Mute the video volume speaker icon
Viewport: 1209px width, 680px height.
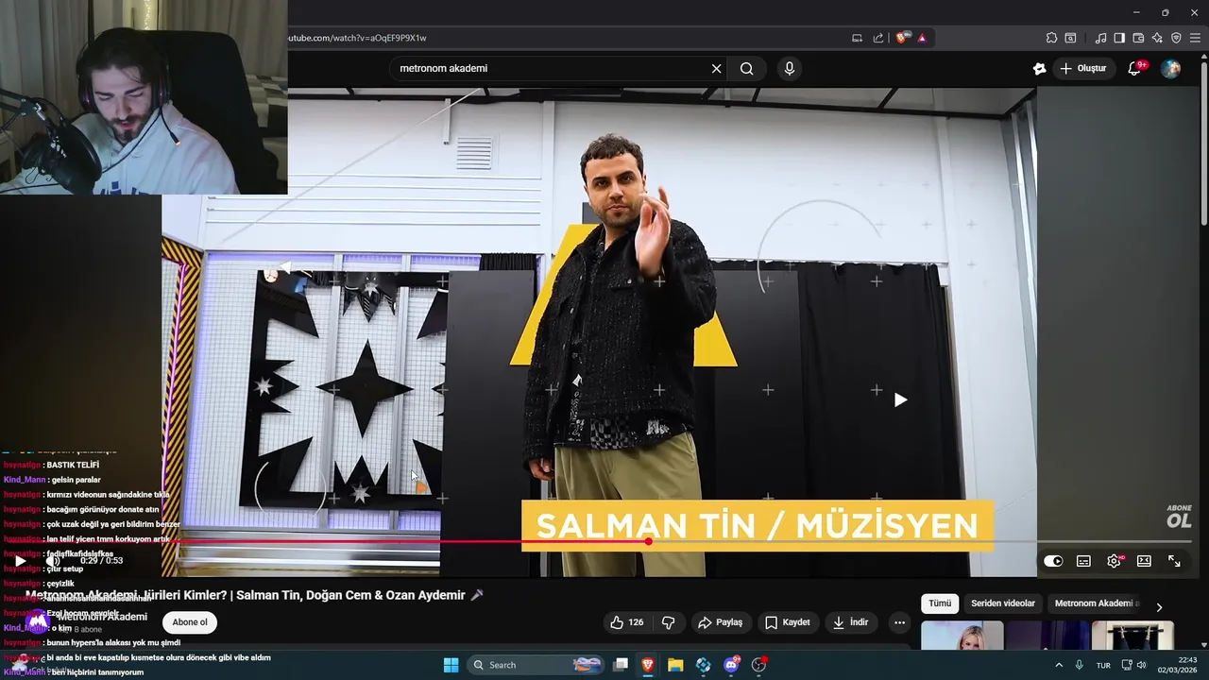pos(52,561)
